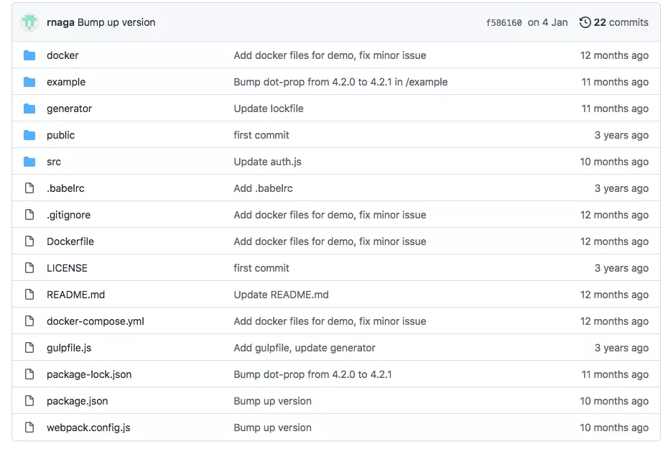Viewport: 668px width, 452px height.
Task: Open the docker folder
Action: pos(62,55)
